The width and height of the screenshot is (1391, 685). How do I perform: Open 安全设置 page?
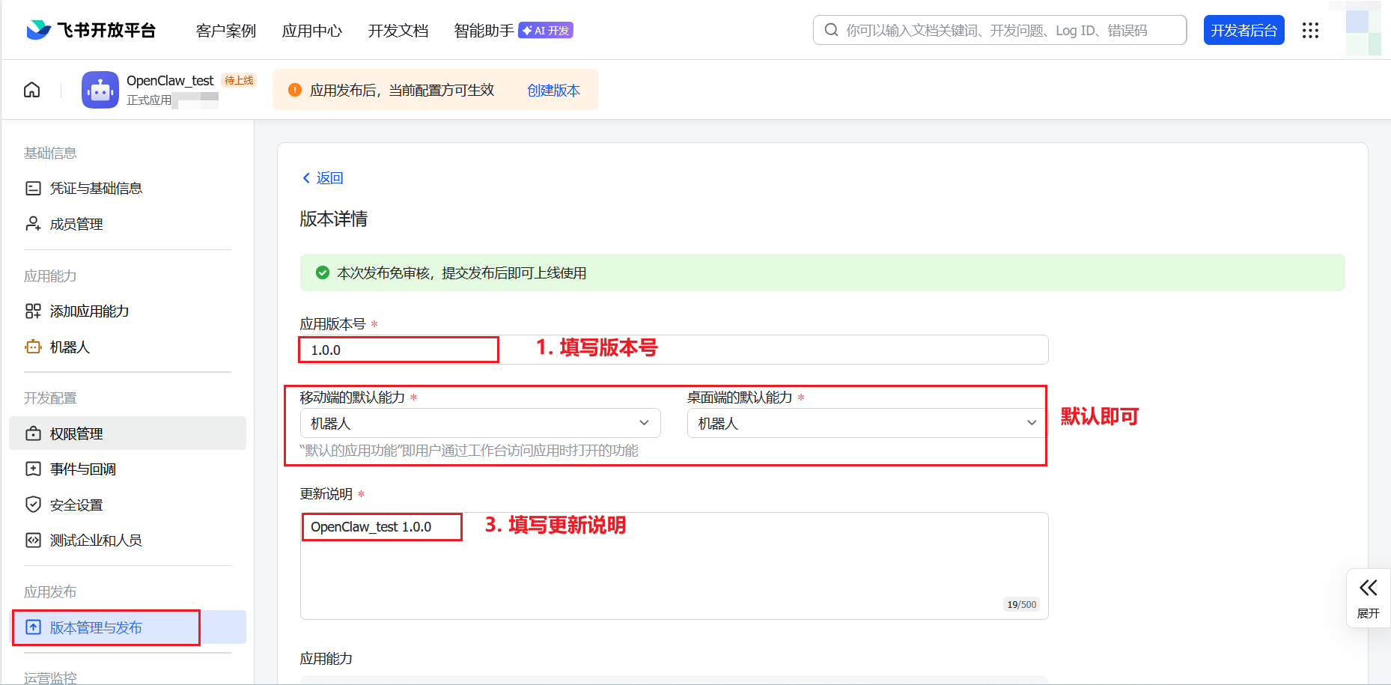point(76,504)
